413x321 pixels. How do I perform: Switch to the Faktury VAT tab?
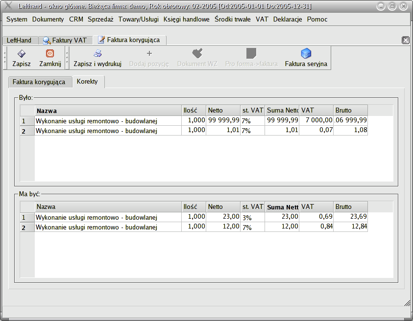tap(66, 40)
